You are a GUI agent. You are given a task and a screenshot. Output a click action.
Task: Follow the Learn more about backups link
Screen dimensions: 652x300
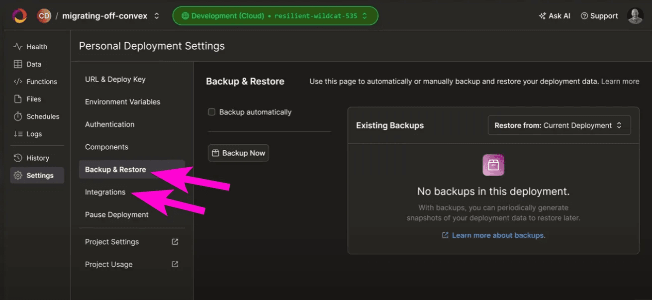coord(498,235)
